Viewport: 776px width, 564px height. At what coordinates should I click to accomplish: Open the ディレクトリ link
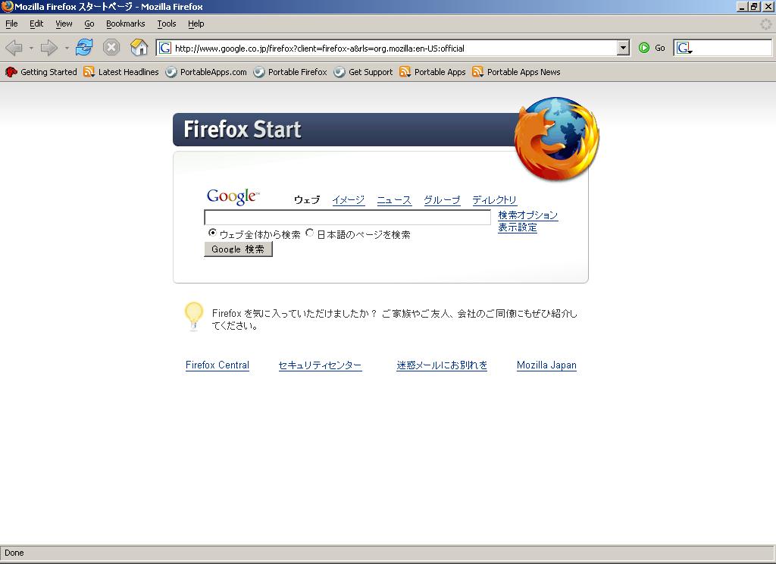[494, 200]
